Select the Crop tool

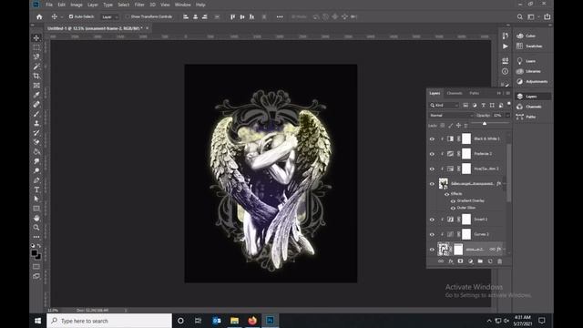click(x=36, y=76)
